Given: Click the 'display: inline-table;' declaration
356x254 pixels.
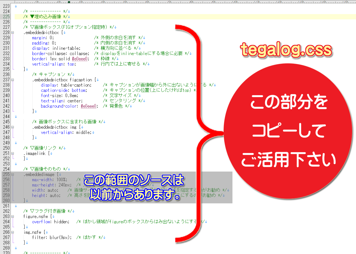Looking at the screenshot, I should click(x=56, y=48).
